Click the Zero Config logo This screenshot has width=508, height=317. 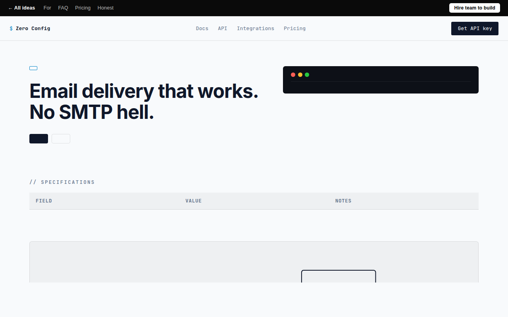tap(30, 29)
